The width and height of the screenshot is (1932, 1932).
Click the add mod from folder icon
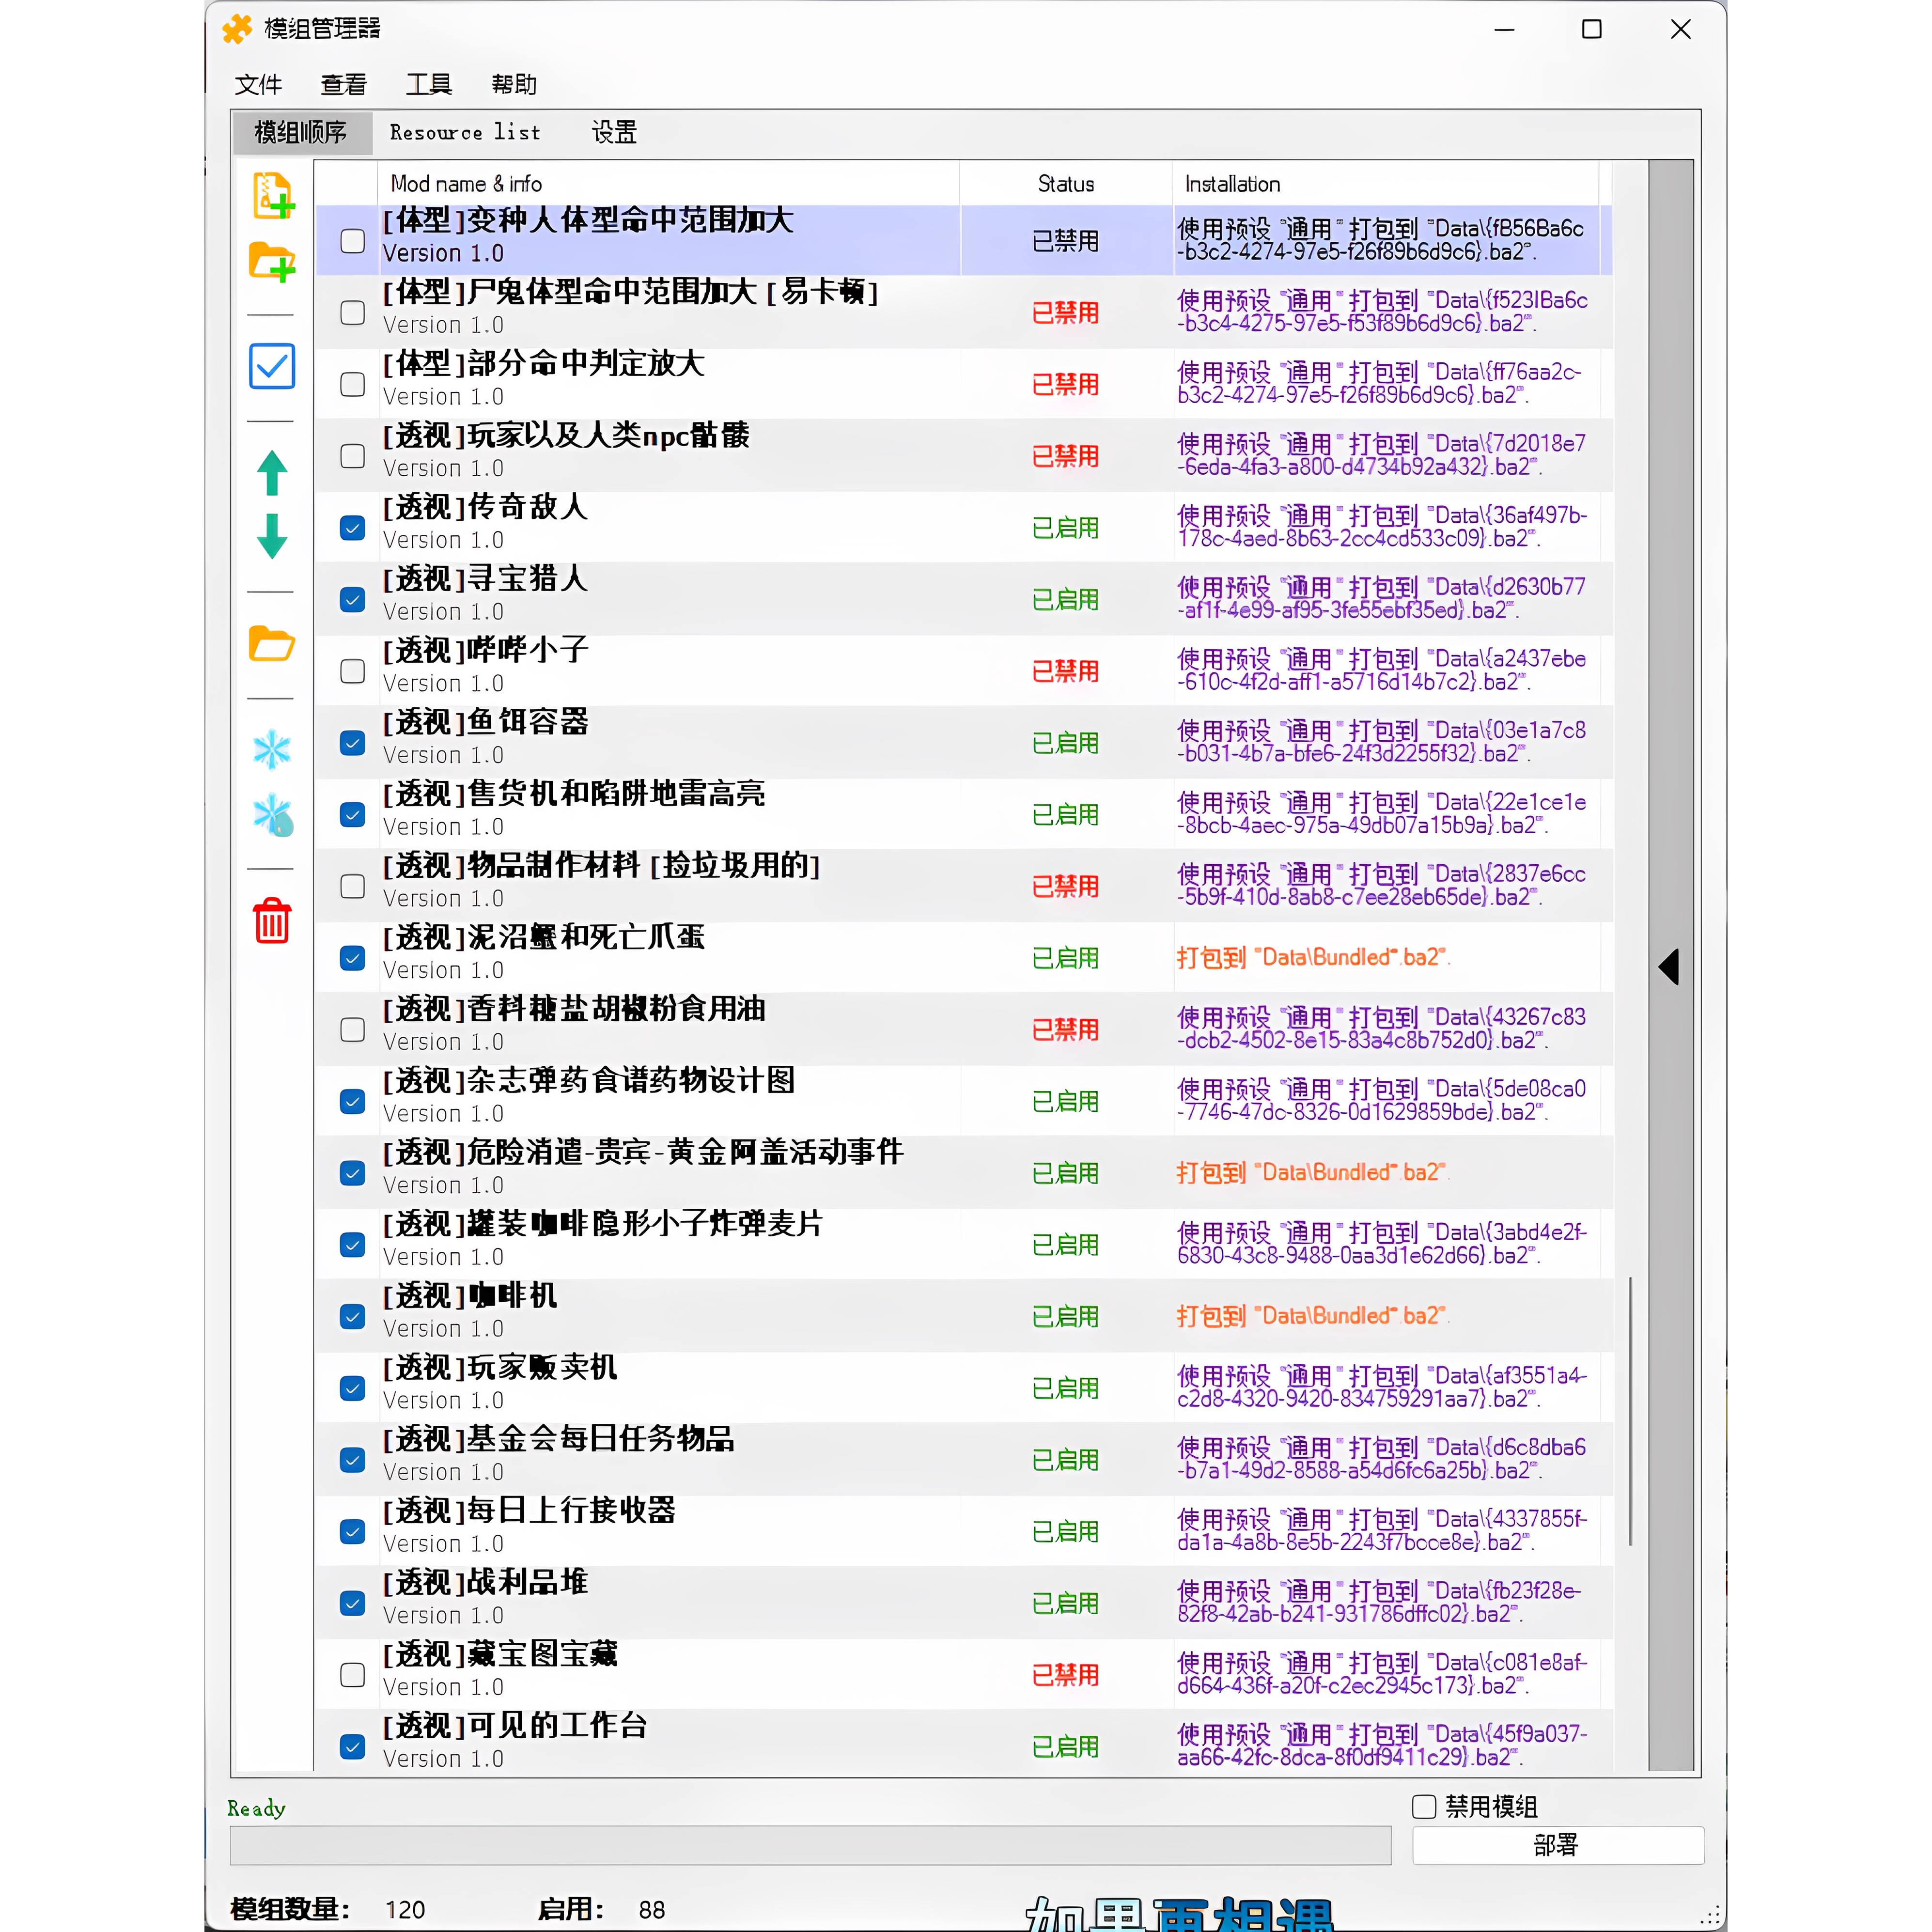click(x=272, y=262)
